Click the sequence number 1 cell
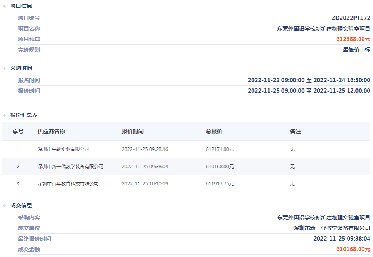This screenshot has height=257, width=373. pos(18,149)
